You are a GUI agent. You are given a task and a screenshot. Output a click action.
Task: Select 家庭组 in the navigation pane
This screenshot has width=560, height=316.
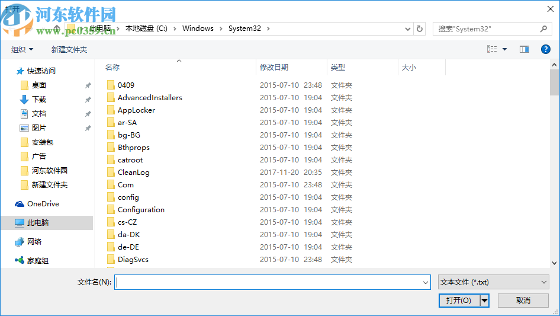pyautogui.click(x=38, y=261)
